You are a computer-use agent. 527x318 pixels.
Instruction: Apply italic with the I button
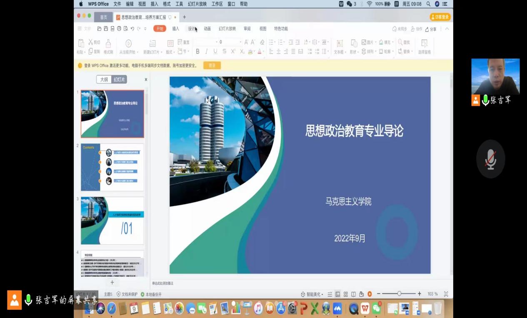(x=206, y=52)
